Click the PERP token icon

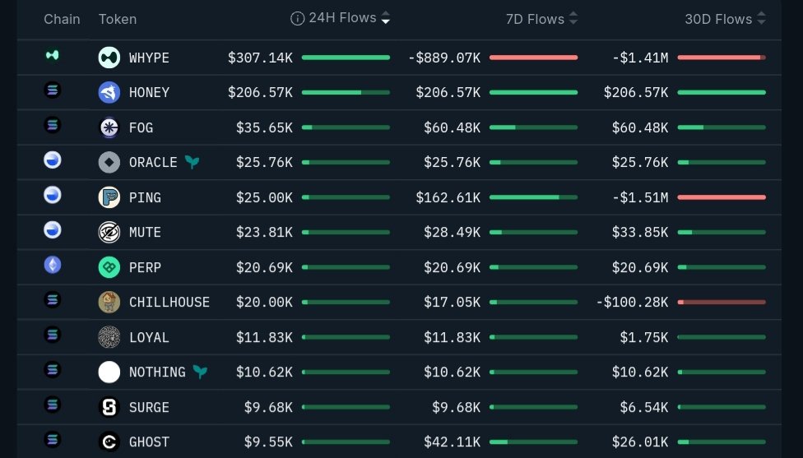pyautogui.click(x=109, y=267)
